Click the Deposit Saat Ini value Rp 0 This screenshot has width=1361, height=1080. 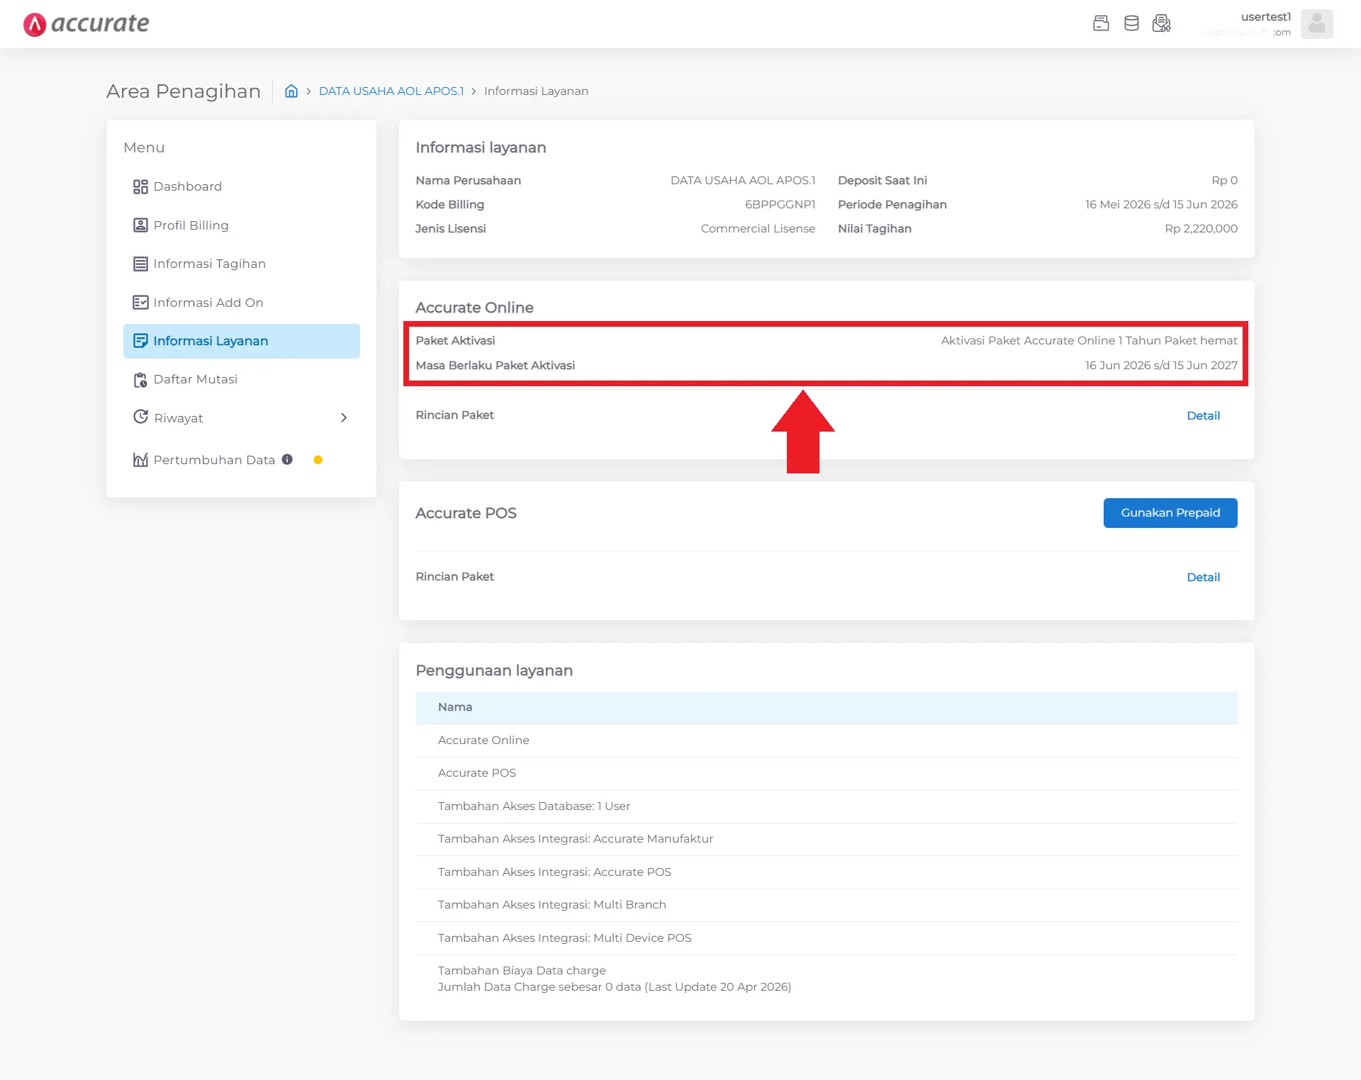tap(1224, 181)
